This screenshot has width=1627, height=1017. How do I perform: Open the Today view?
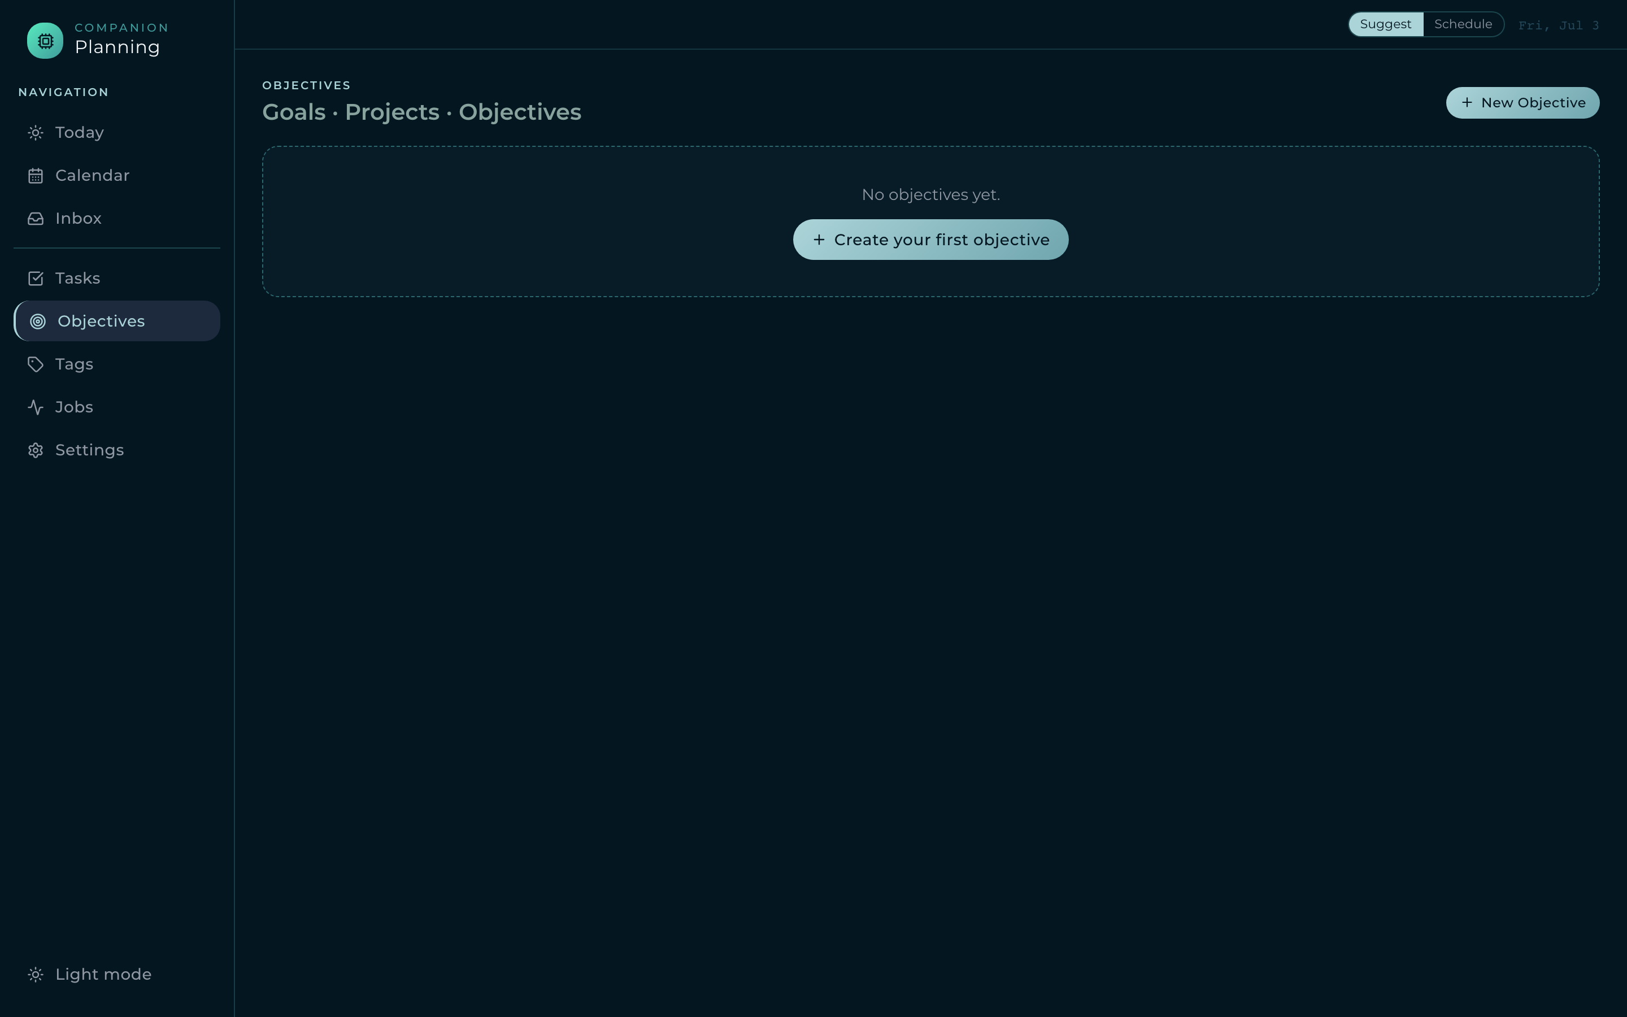[x=117, y=133]
